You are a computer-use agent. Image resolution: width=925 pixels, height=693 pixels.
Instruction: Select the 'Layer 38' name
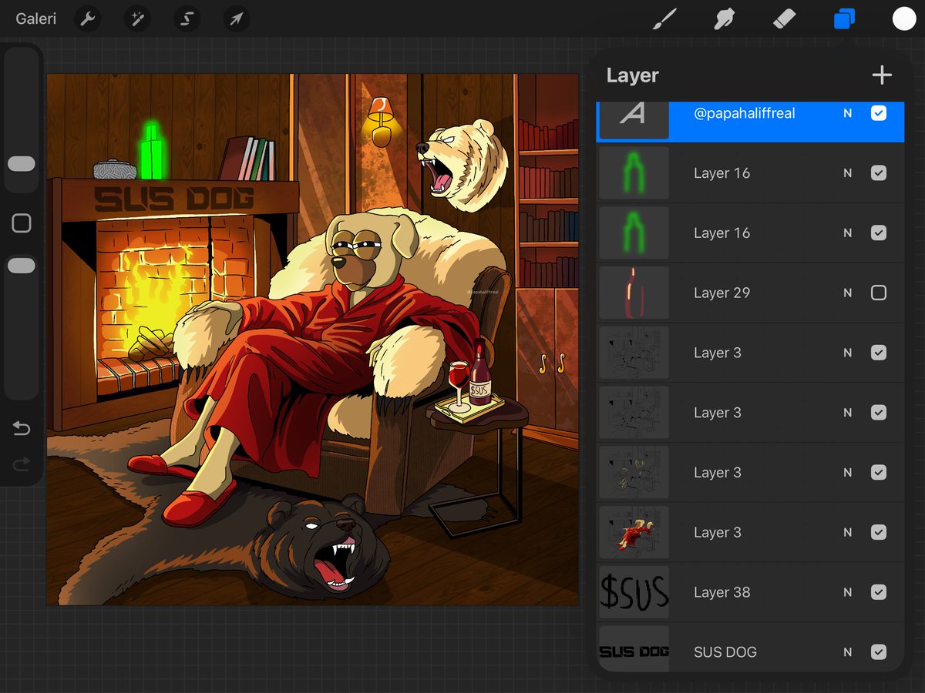(x=721, y=592)
